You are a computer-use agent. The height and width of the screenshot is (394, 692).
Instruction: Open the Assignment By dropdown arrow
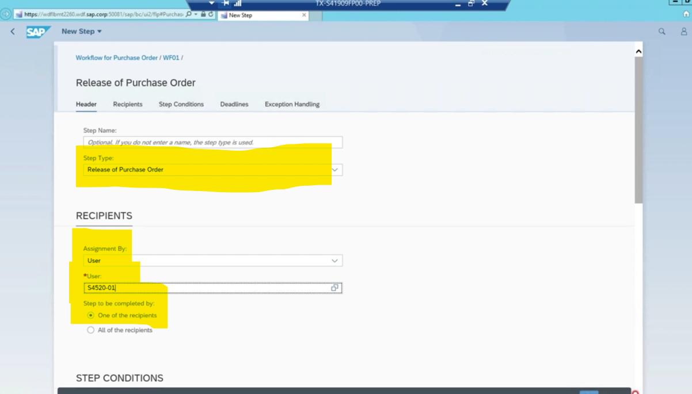click(x=334, y=261)
